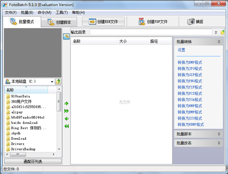Click the 91UserData folder icon
228x174 pixels.
(8, 96)
